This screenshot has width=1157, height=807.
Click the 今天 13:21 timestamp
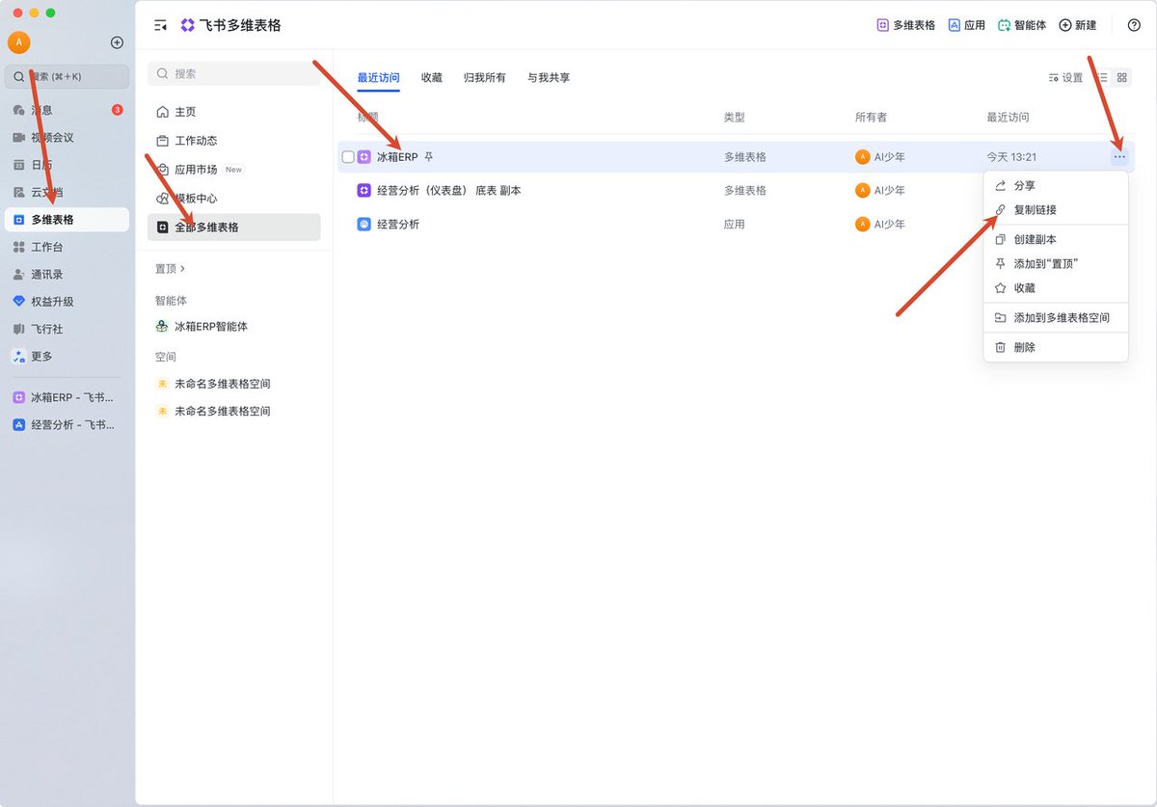[x=1011, y=157]
